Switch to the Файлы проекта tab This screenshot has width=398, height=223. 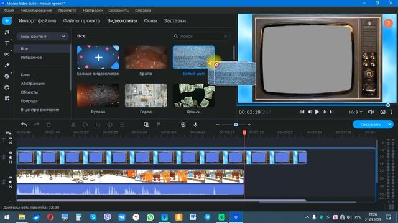tap(81, 20)
